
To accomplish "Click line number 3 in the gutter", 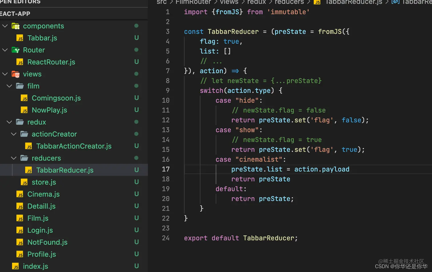I will coord(168,31).
